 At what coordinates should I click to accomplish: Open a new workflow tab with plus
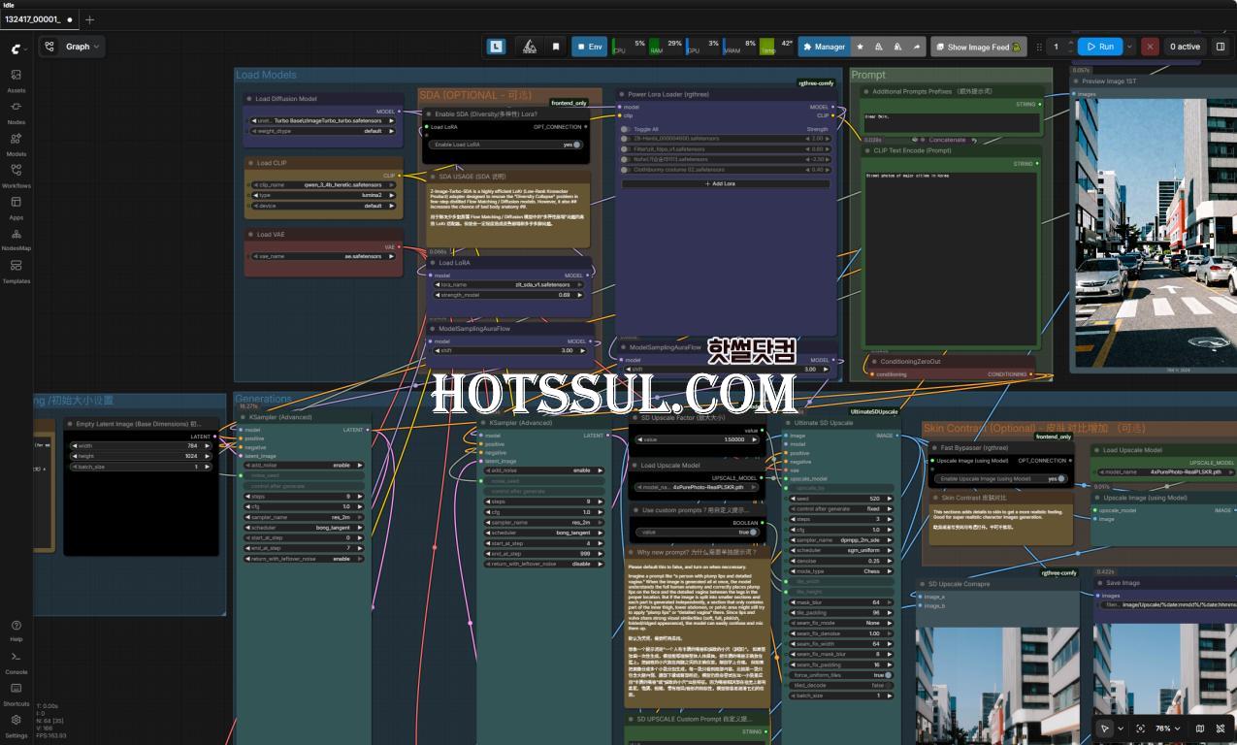pyautogui.click(x=89, y=19)
